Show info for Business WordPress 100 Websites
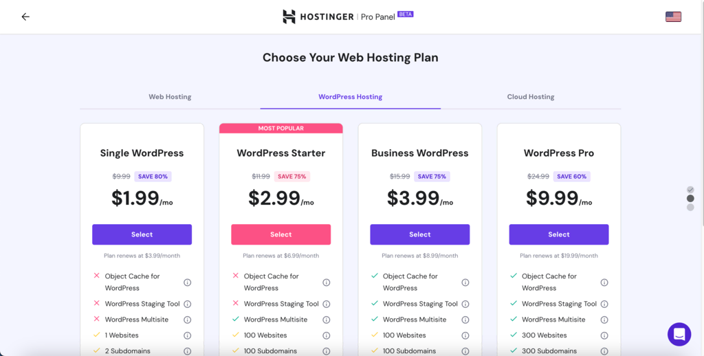Screen dimensions: 704x356 click(x=465, y=335)
